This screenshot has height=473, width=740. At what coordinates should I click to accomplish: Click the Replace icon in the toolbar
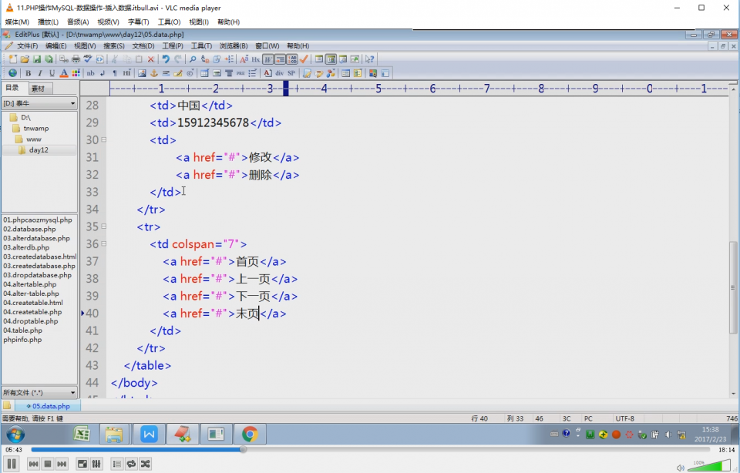point(205,59)
